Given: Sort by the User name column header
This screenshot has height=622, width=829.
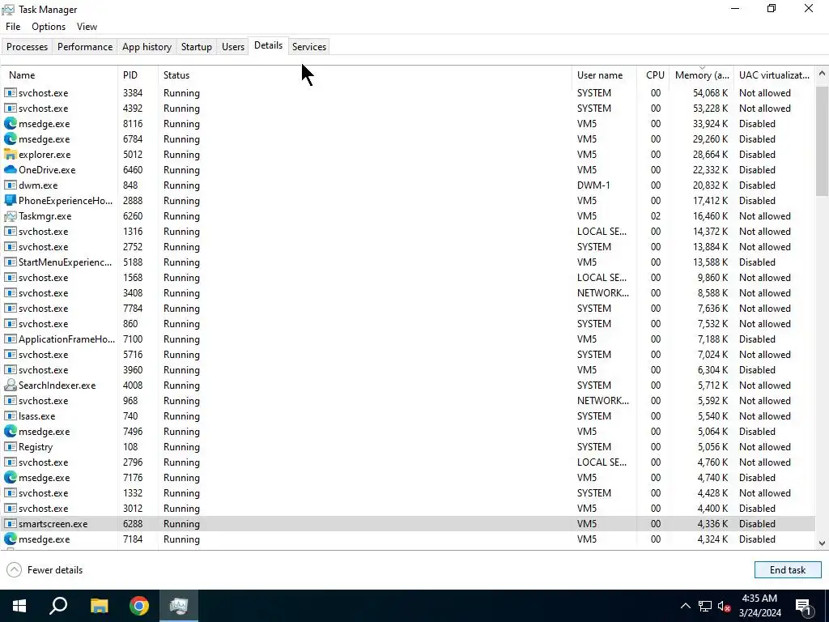Looking at the screenshot, I should coord(604,75).
